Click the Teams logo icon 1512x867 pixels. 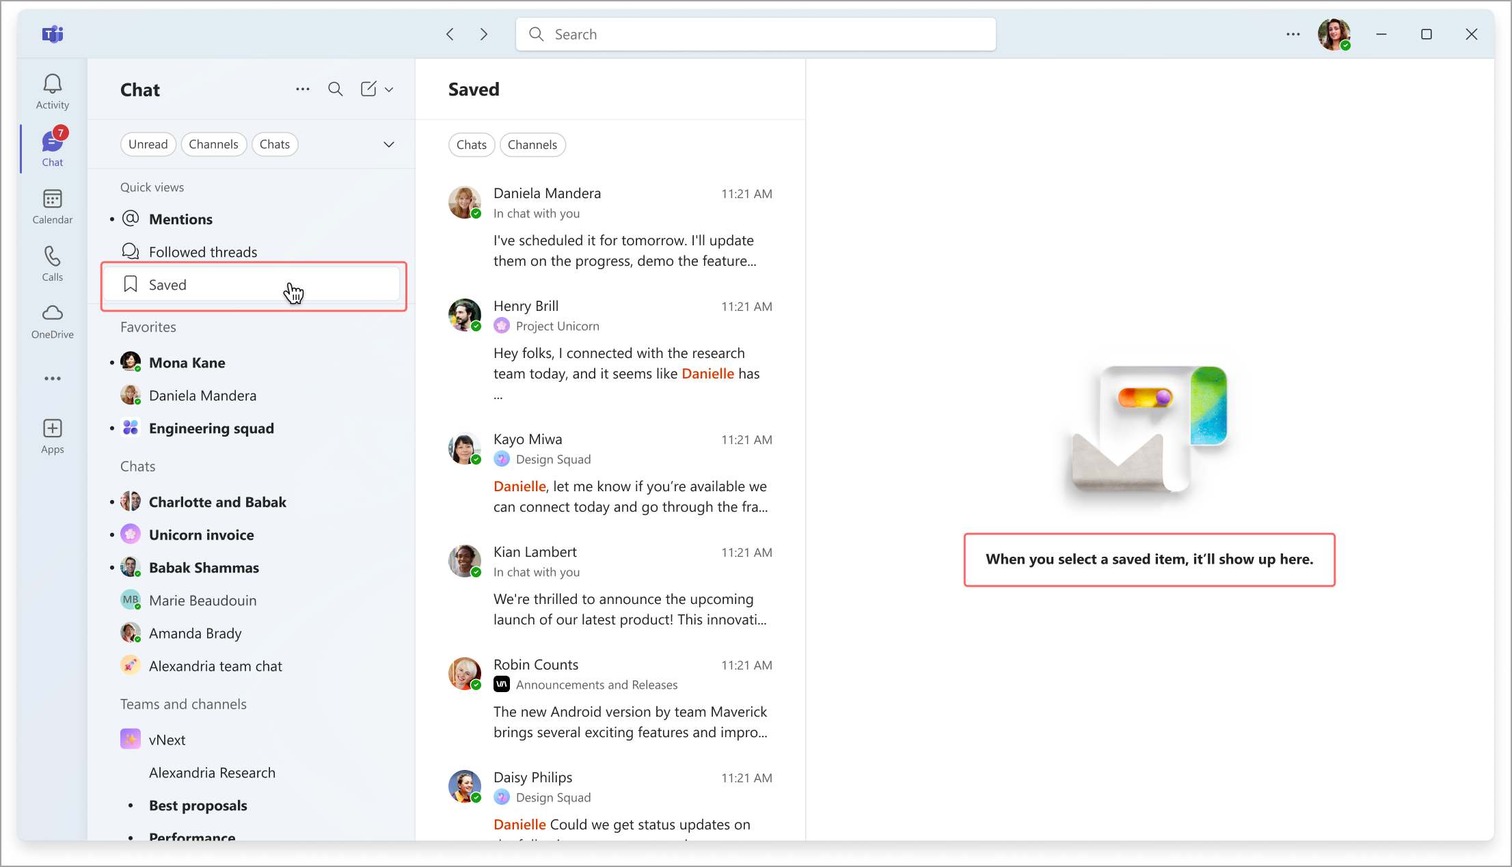click(x=53, y=34)
